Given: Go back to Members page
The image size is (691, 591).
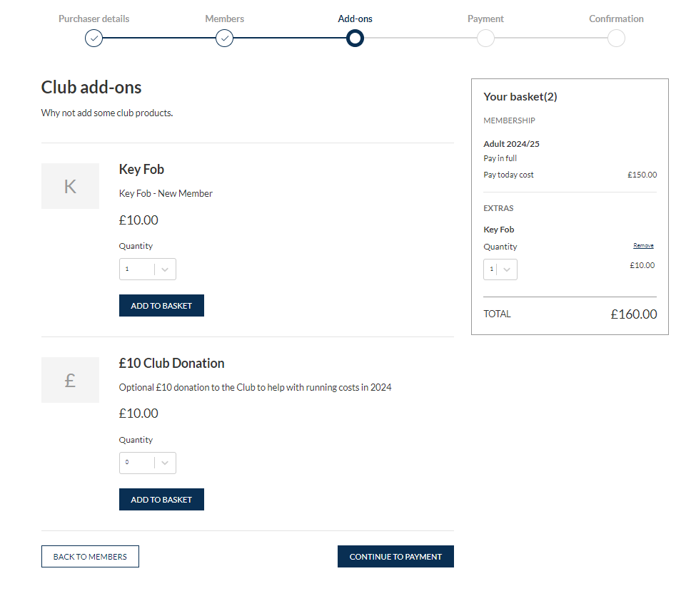Looking at the screenshot, I should pyautogui.click(x=91, y=557).
